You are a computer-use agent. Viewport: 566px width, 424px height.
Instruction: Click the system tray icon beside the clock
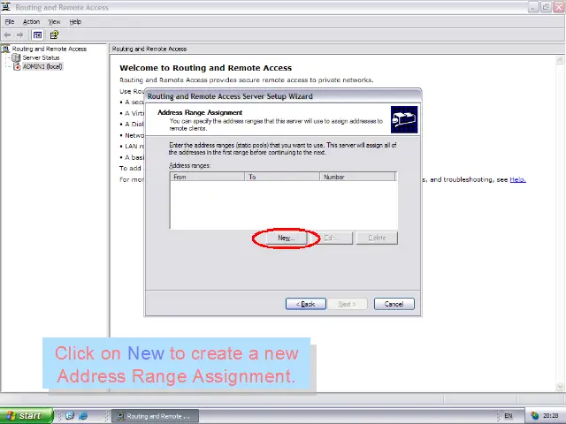(x=534, y=416)
